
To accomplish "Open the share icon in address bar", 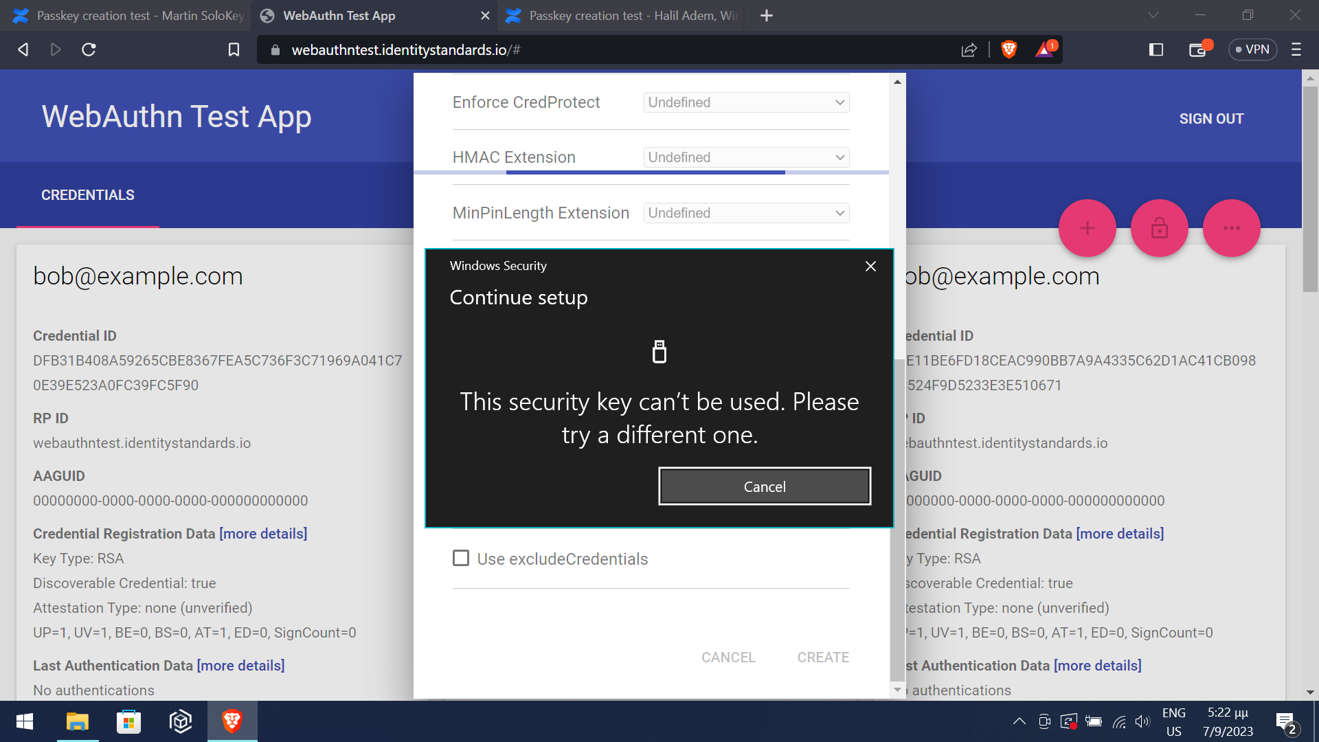I will 969,49.
